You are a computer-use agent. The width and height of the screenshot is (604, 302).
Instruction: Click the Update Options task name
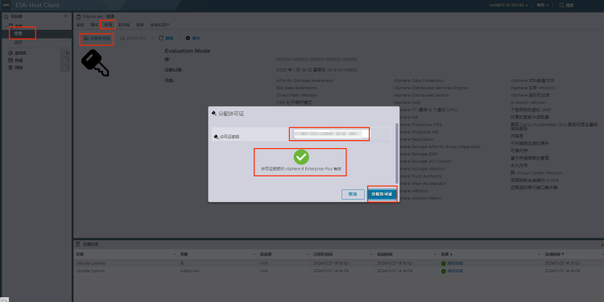[x=90, y=271]
